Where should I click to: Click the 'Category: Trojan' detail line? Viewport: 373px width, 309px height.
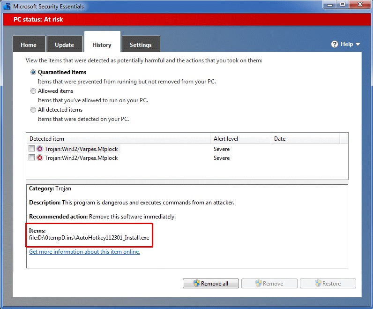[x=50, y=188]
